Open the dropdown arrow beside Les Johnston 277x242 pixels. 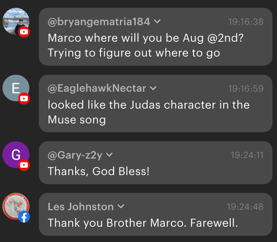tap(121, 206)
